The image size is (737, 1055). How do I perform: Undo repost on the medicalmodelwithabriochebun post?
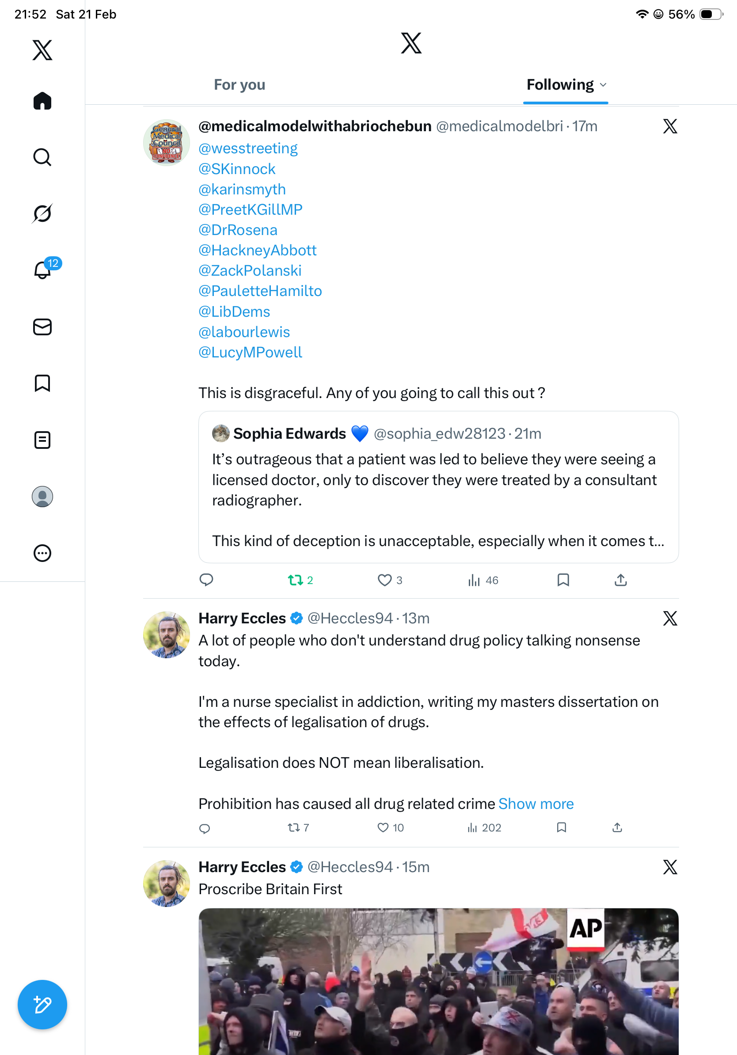(296, 580)
